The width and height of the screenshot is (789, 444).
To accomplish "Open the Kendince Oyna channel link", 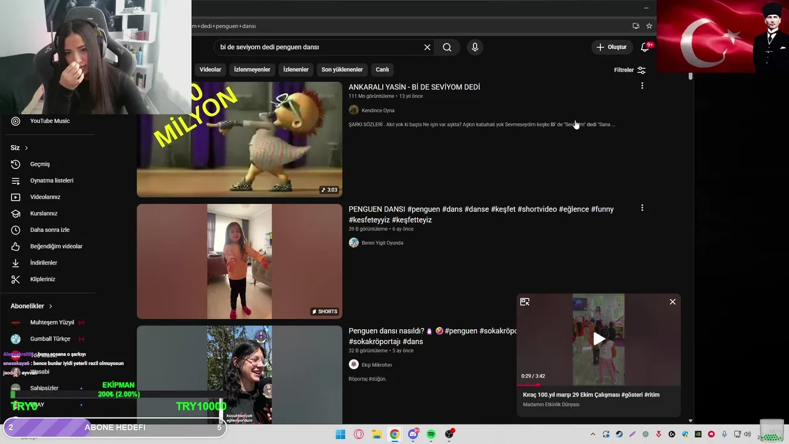I will [x=378, y=110].
